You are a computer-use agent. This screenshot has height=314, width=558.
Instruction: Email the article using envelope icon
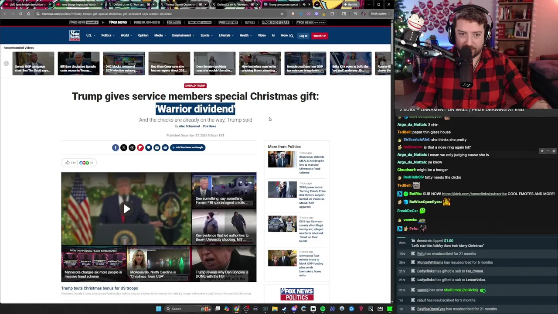point(165,148)
